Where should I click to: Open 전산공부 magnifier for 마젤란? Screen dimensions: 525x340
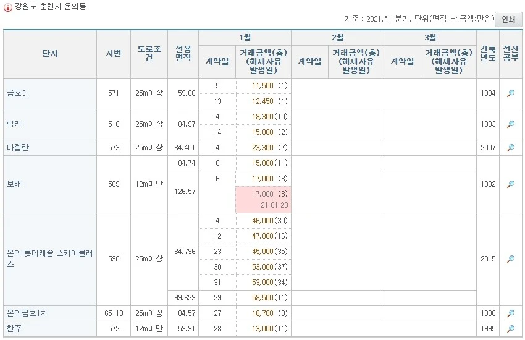pos(511,148)
